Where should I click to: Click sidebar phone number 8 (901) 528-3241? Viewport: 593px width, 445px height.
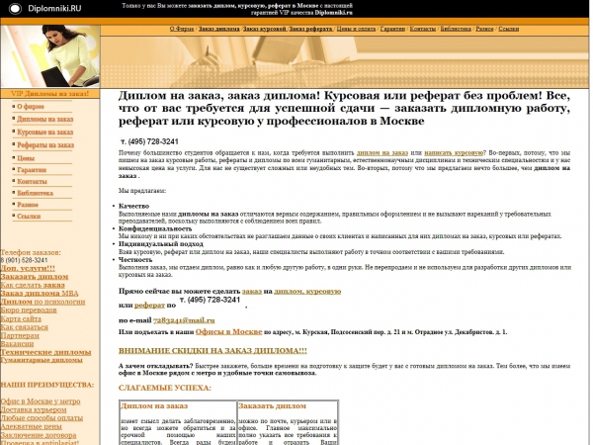tap(24, 260)
